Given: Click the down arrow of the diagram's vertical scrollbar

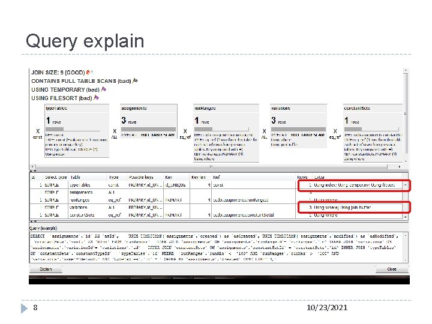Looking at the screenshot, I should 406,161.
